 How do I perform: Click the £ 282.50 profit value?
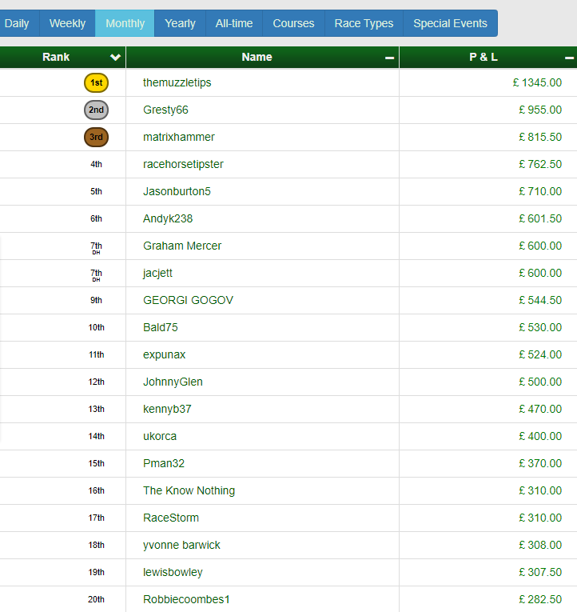[540, 599]
